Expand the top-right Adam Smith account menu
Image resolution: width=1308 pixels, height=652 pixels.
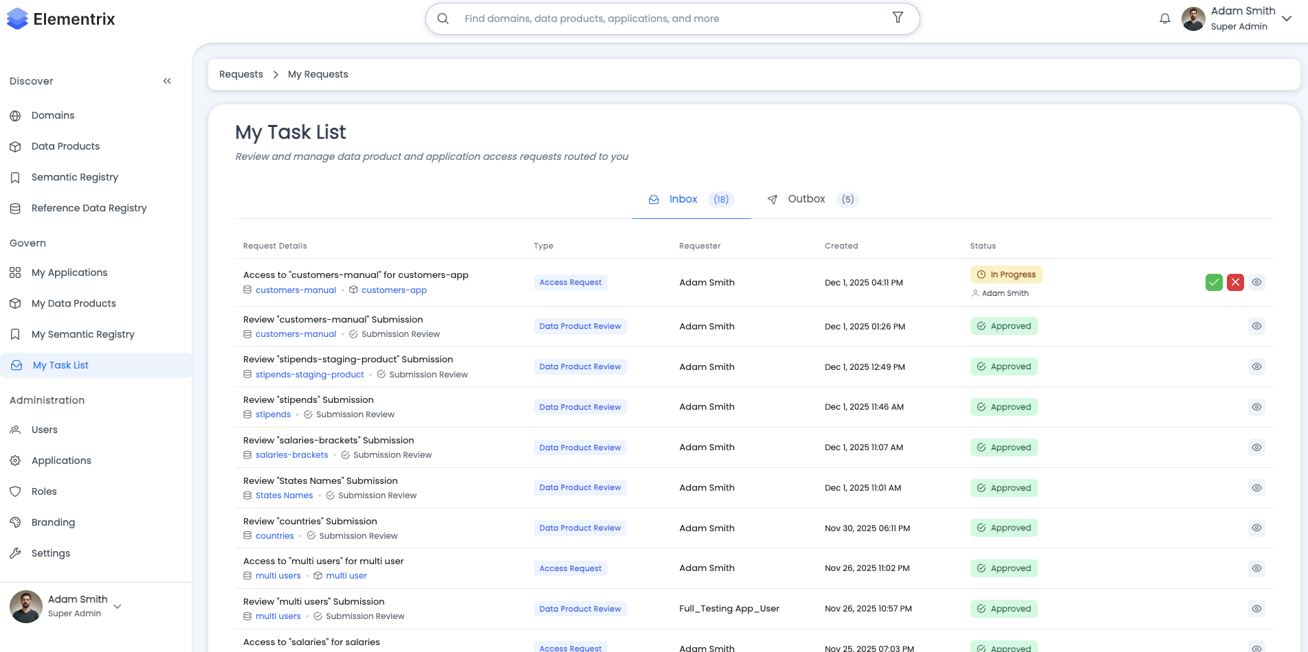point(1287,19)
